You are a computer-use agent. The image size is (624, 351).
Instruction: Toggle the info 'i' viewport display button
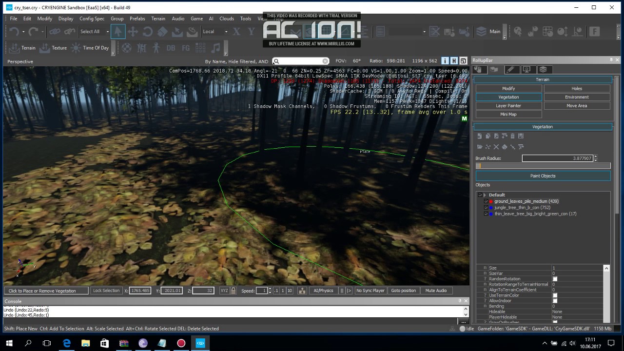point(445,61)
